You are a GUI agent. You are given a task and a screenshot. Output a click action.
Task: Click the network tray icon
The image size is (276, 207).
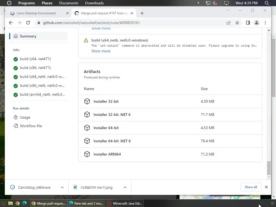point(208,3)
